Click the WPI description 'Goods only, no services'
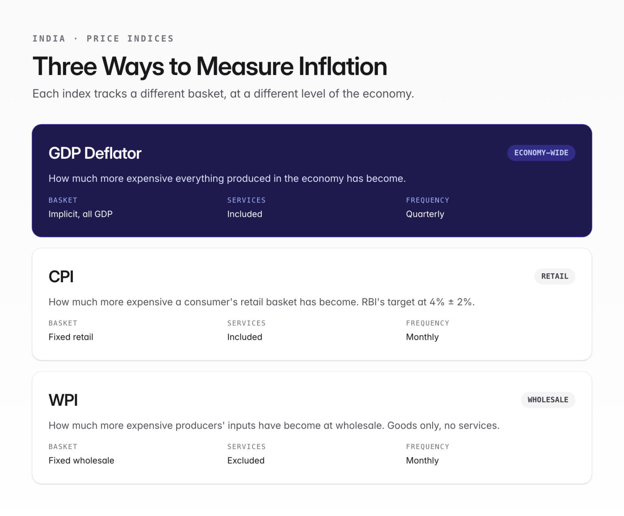624x516 pixels. tap(274, 425)
